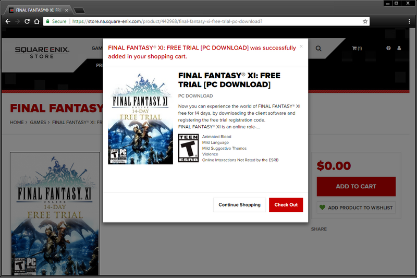Click the PC DOWNLOAD label in popup
This screenshot has width=417, height=278.
195,96
